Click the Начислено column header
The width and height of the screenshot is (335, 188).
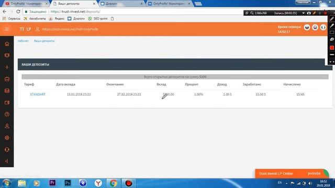coord(292,85)
